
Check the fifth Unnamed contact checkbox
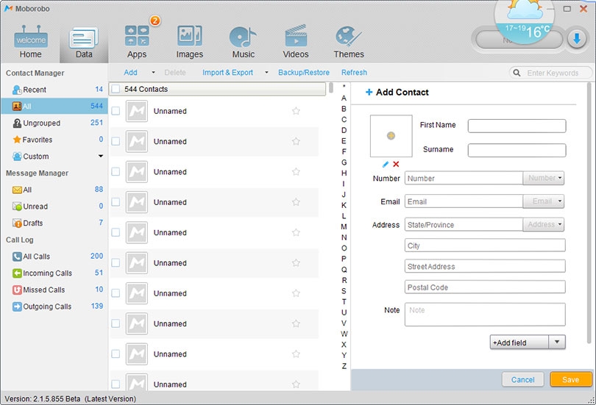point(116,232)
